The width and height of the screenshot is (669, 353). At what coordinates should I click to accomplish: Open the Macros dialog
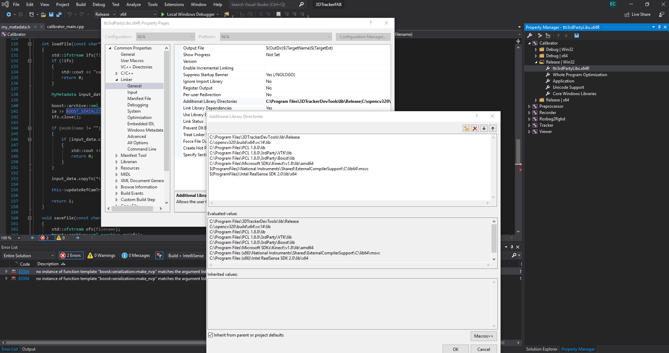point(483,336)
